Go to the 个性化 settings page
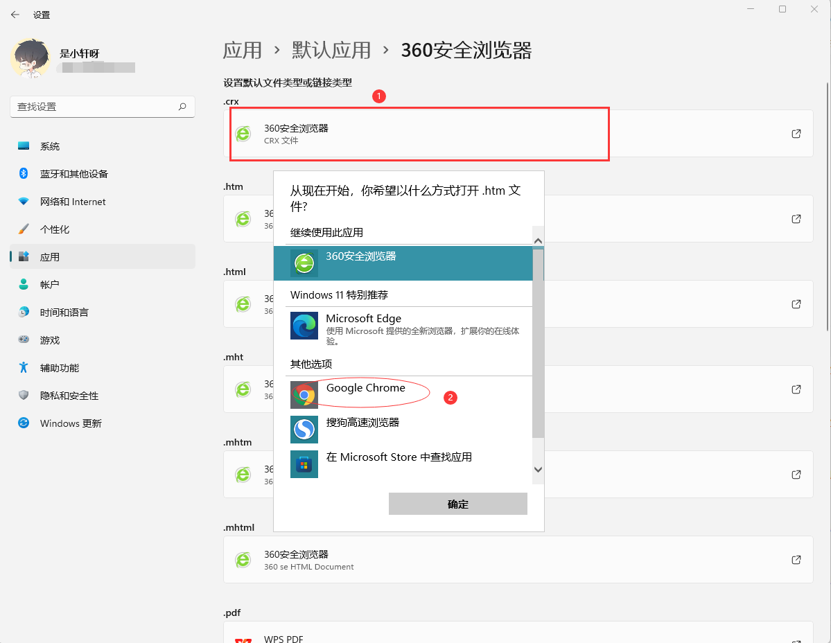 point(55,229)
